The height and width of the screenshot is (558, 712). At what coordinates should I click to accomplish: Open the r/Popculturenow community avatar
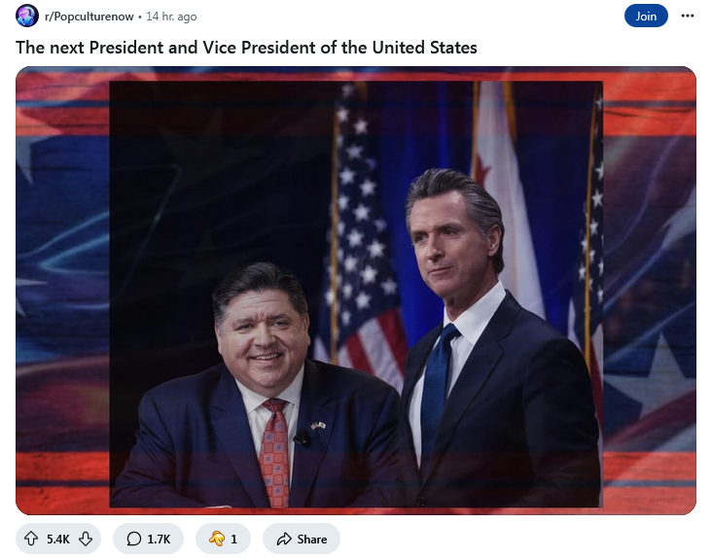tap(27, 16)
